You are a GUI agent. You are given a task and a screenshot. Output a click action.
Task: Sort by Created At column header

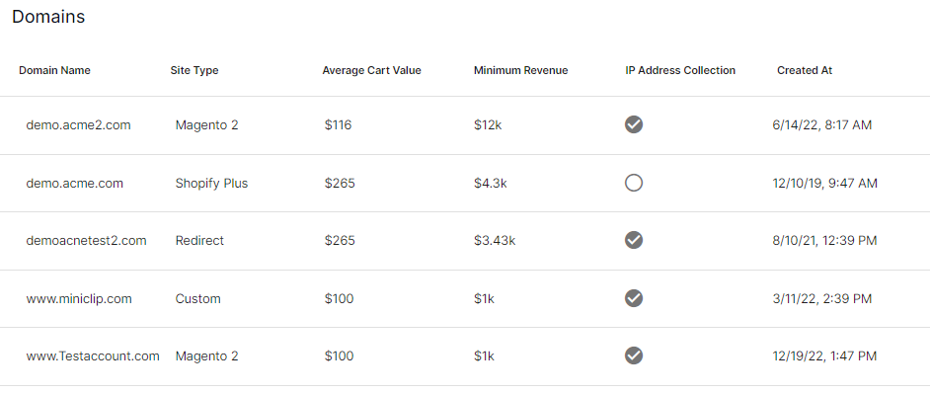(805, 70)
